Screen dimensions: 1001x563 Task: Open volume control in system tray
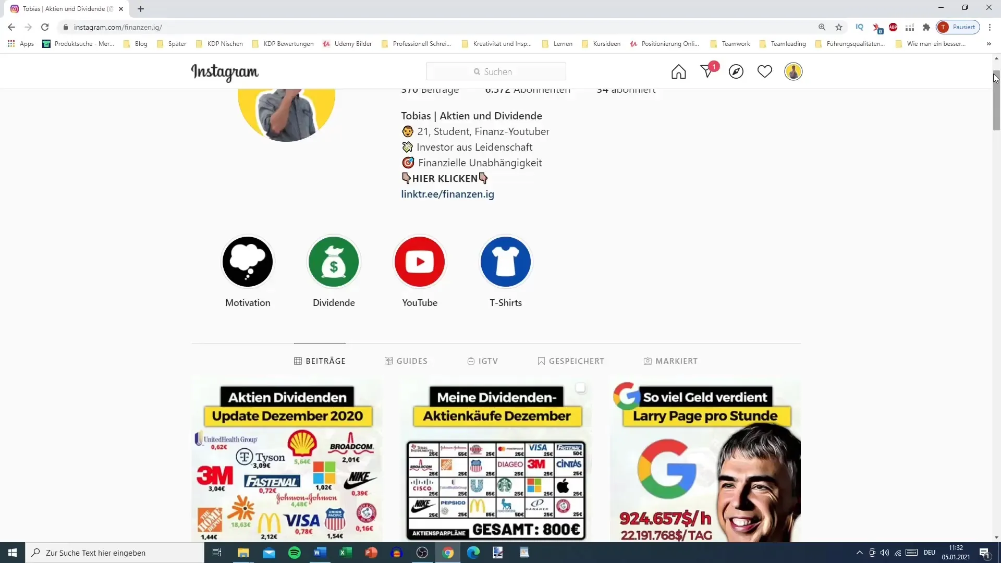coord(885,553)
